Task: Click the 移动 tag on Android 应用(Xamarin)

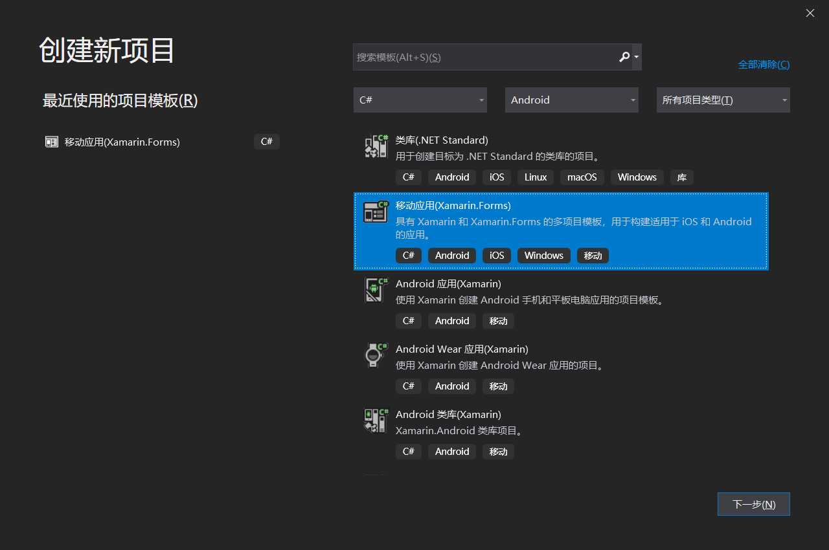Action: click(498, 320)
